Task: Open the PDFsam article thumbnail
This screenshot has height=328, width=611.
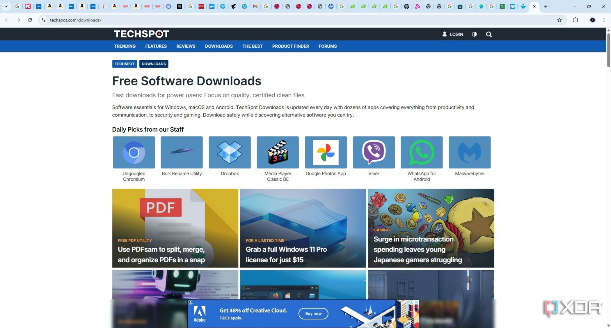Action: pyautogui.click(x=175, y=228)
